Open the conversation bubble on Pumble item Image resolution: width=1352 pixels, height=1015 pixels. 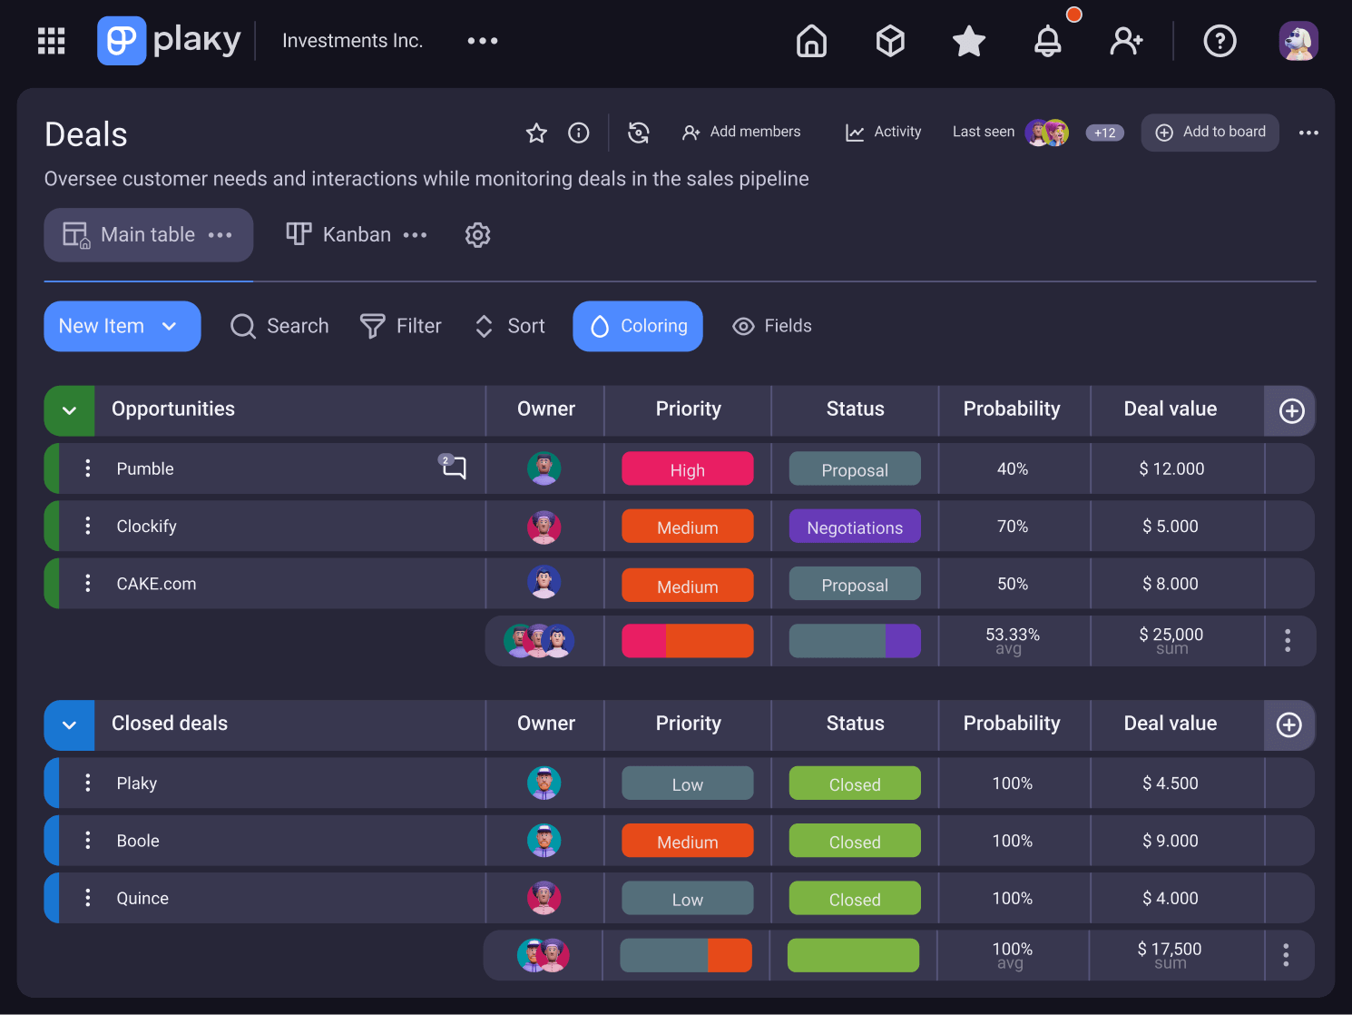coord(453,468)
